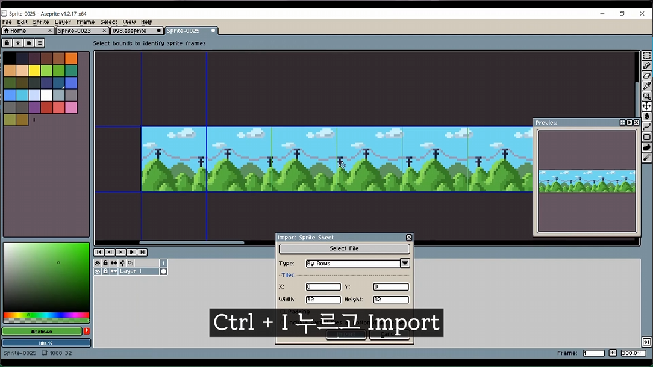Go to the last frame
The height and width of the screenshot is (367, 653).
[142, 252]
